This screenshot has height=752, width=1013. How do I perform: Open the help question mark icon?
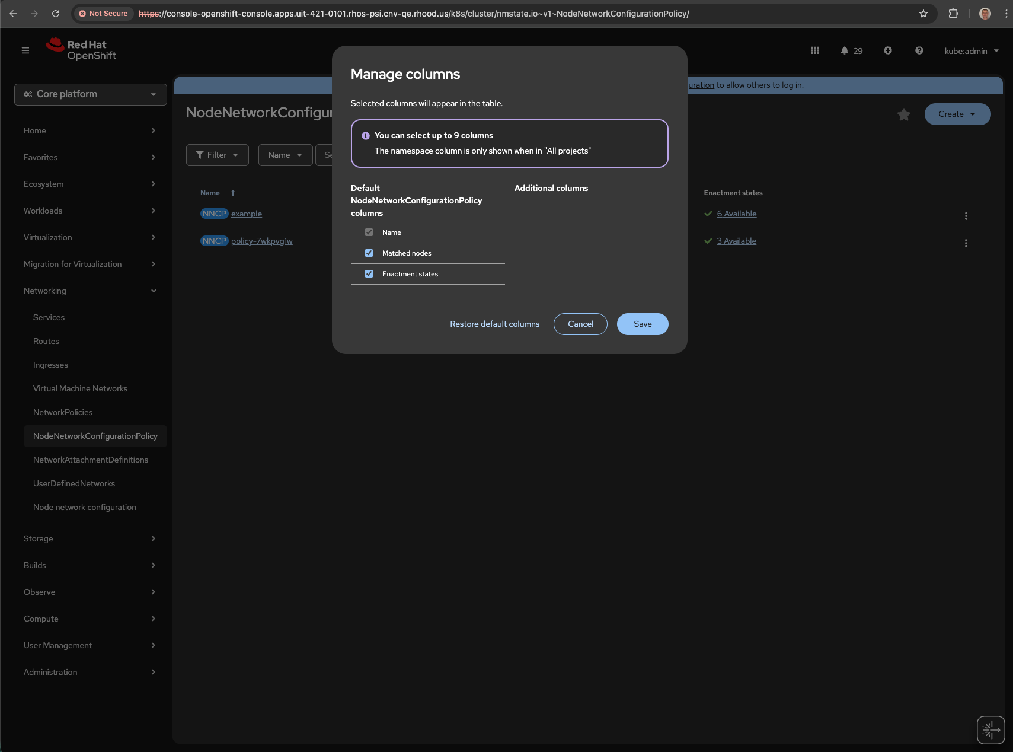click(x=919, y=51)
